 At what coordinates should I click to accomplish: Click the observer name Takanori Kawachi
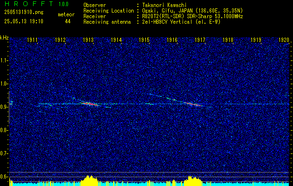(164, 5)
